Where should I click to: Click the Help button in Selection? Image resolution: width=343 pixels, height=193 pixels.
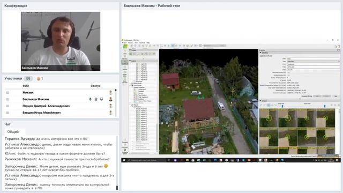[x=335, y=96]
